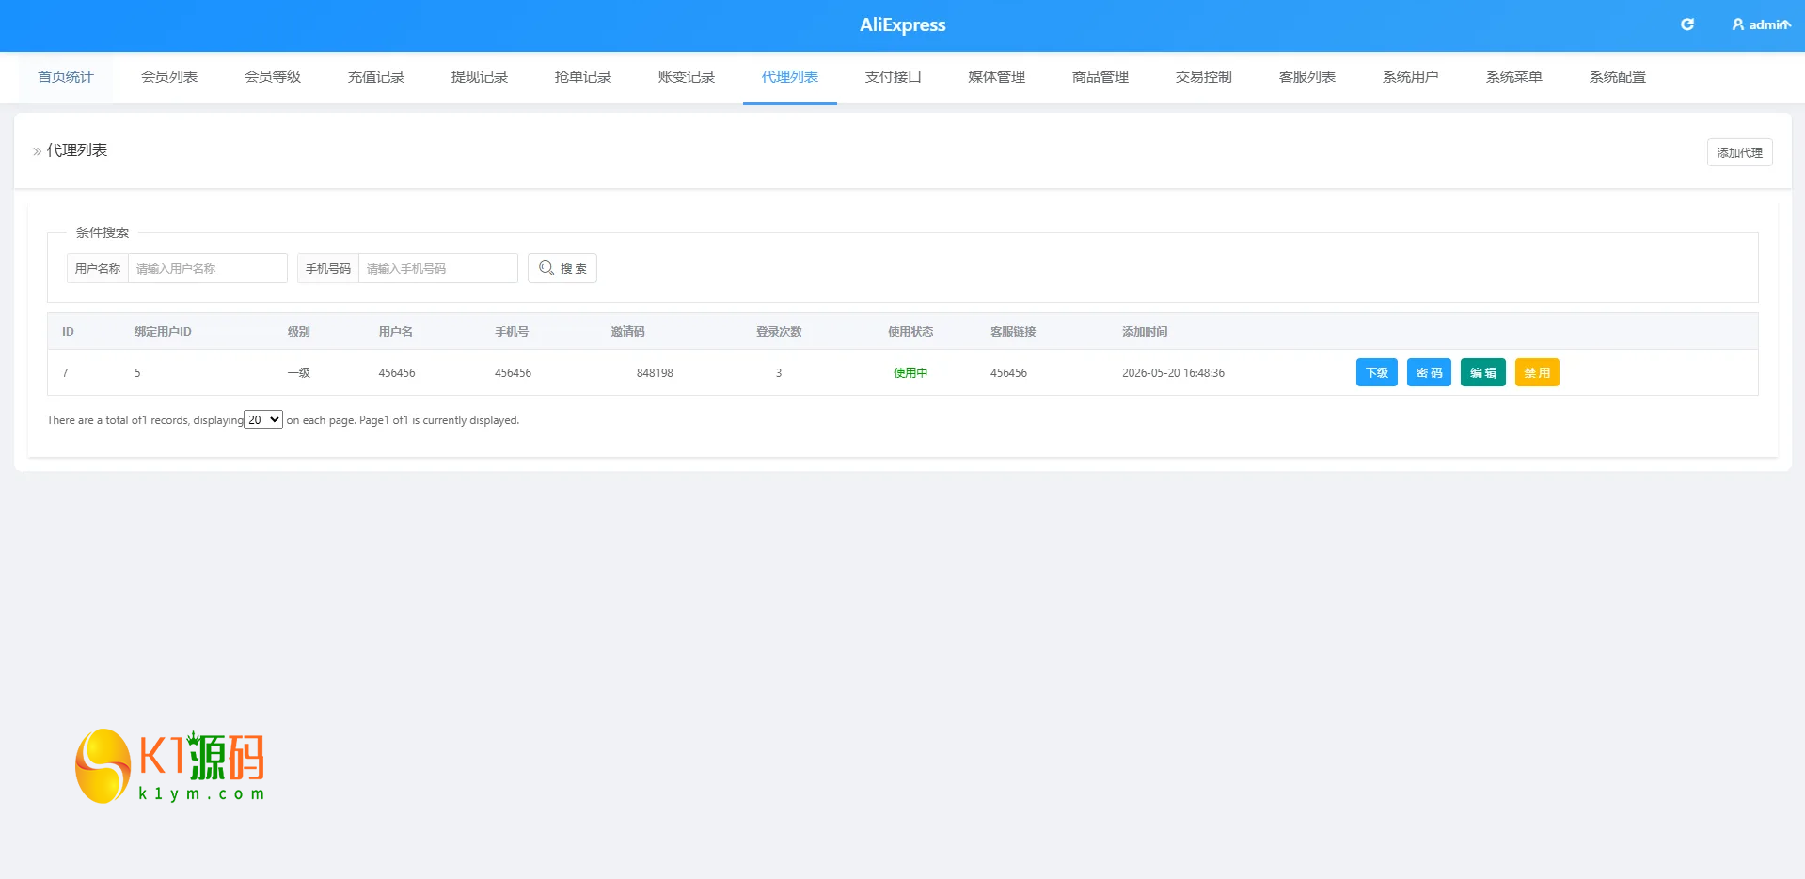Select the 代理列表 tab
The height and width of the screenshot is (879, 1805).
coord(790,77)
